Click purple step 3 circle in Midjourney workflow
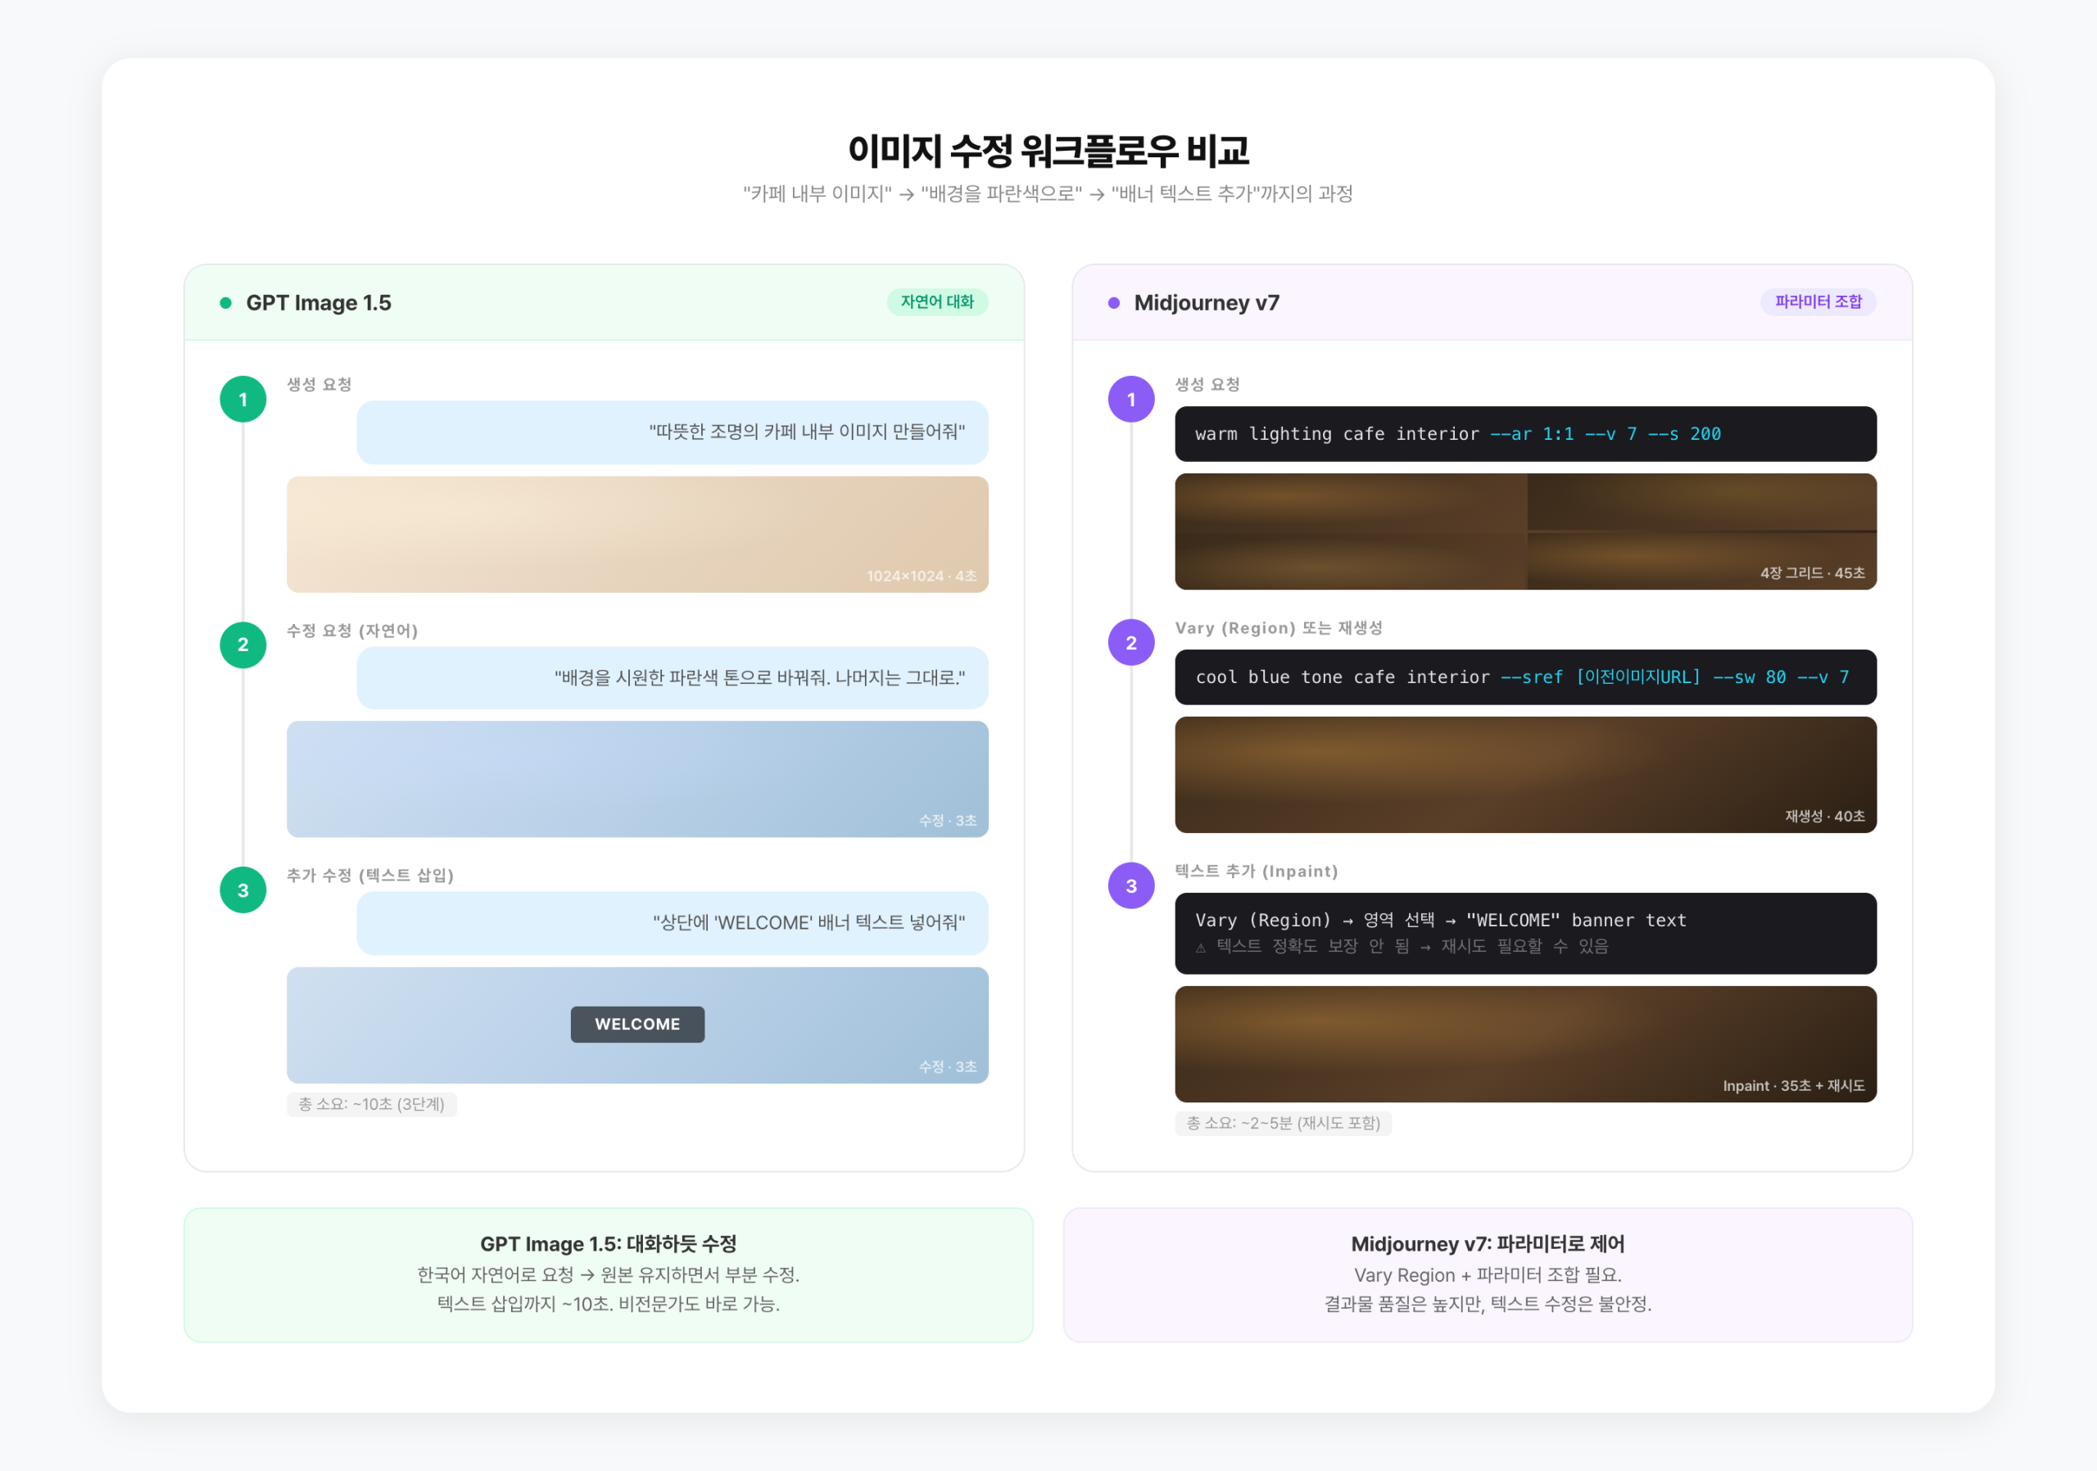This screenshot has width=2097, height=1471. tap(1130, 885)
